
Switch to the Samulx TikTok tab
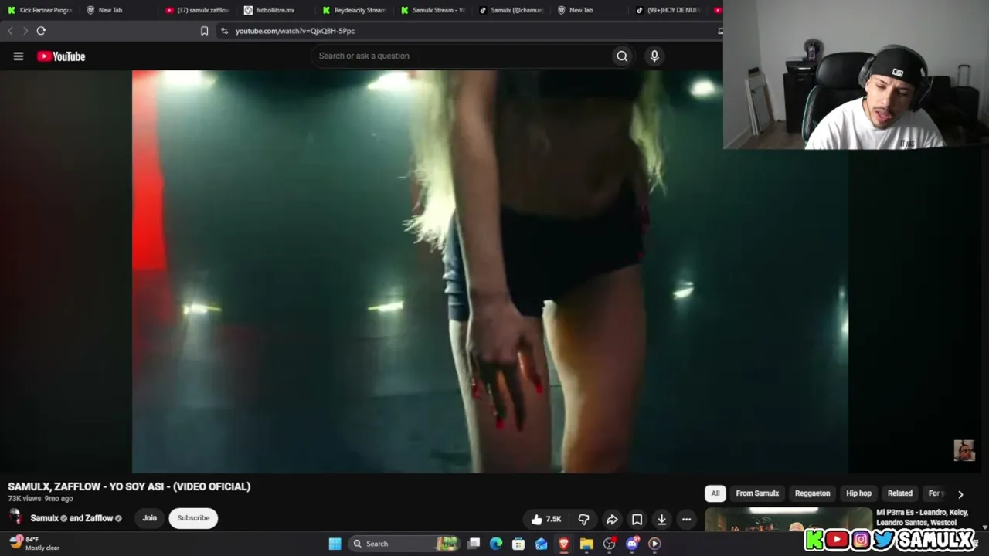511,10
